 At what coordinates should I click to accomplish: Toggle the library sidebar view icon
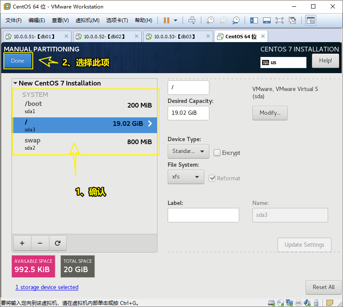[x=254, y=20]
